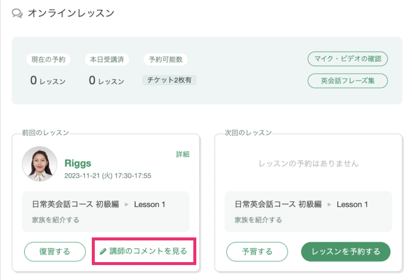Click the 予習する preparation button

[x=257, y=252]
